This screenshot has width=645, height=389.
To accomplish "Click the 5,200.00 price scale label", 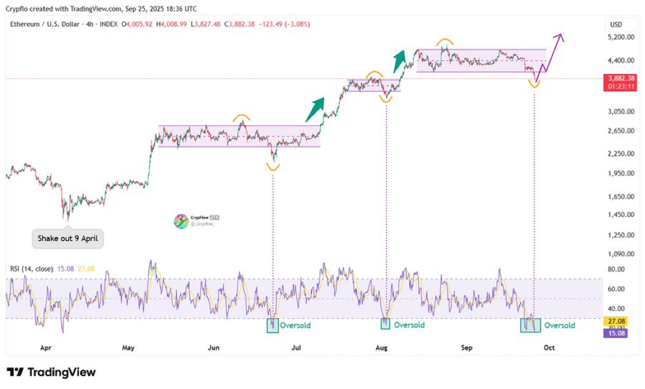I will pos(621,37).
